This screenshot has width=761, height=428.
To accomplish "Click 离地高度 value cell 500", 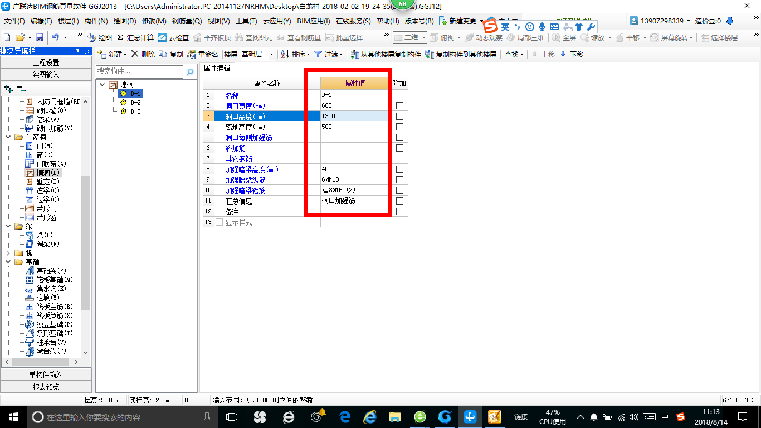I will 355,127.
